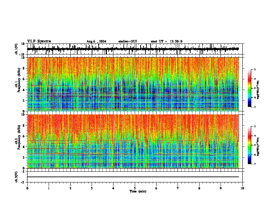Screen dimensions: 273x211
Task: Click the "ch.3(V)" axis label
Action: (17, 177)
